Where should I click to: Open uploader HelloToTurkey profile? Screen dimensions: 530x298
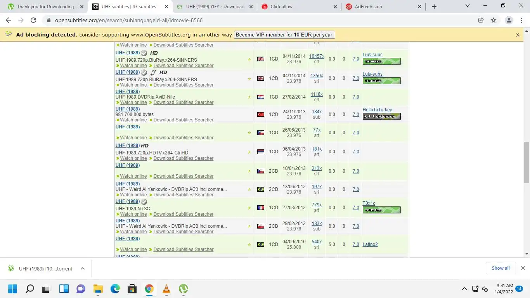[377, 110]
